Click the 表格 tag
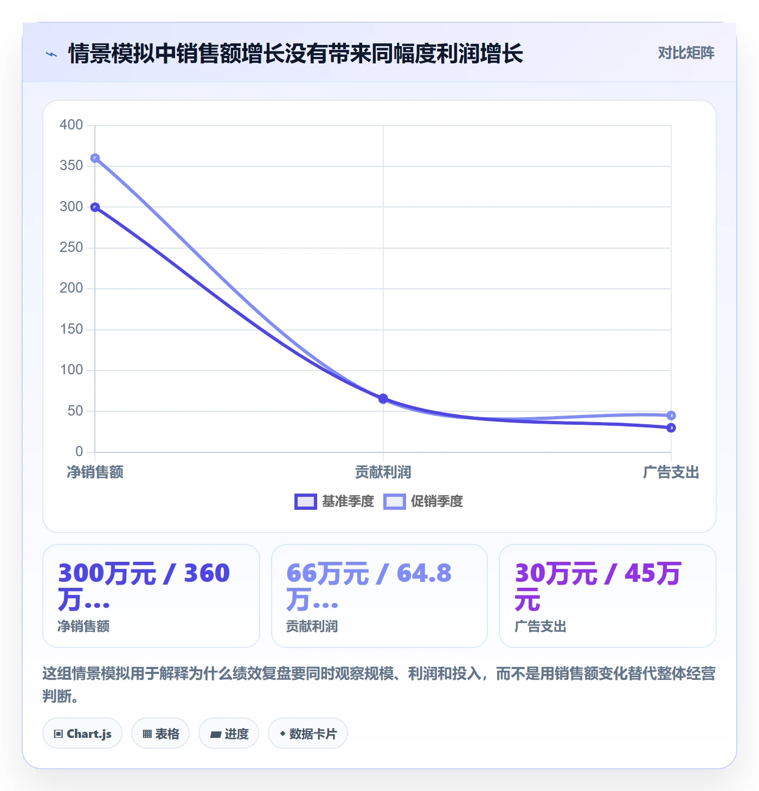Screen dimensions: 759x791 point(160,734)
